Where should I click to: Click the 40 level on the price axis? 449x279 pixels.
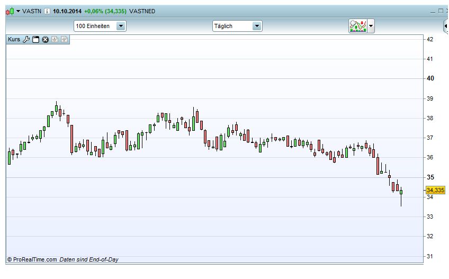pos(430,78)
